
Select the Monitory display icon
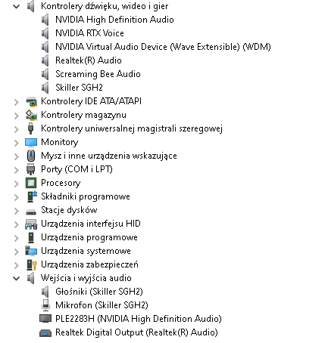click(x=31, y=142)
